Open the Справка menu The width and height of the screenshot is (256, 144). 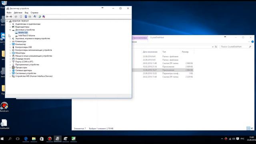coord(34,12)
